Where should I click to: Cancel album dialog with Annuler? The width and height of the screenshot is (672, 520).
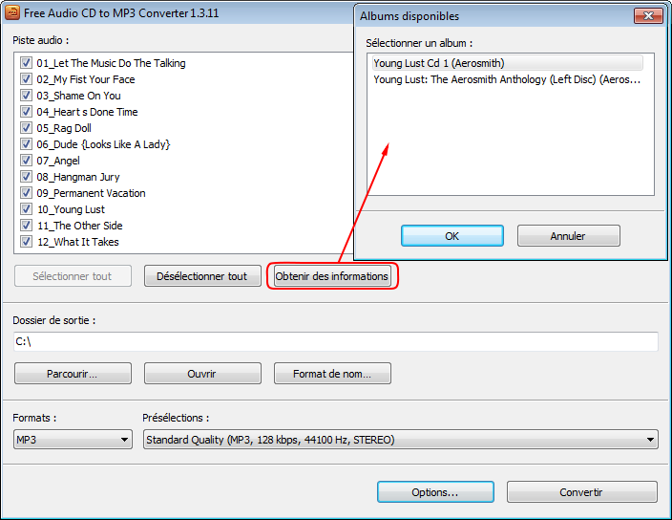[x=568, y=235]
